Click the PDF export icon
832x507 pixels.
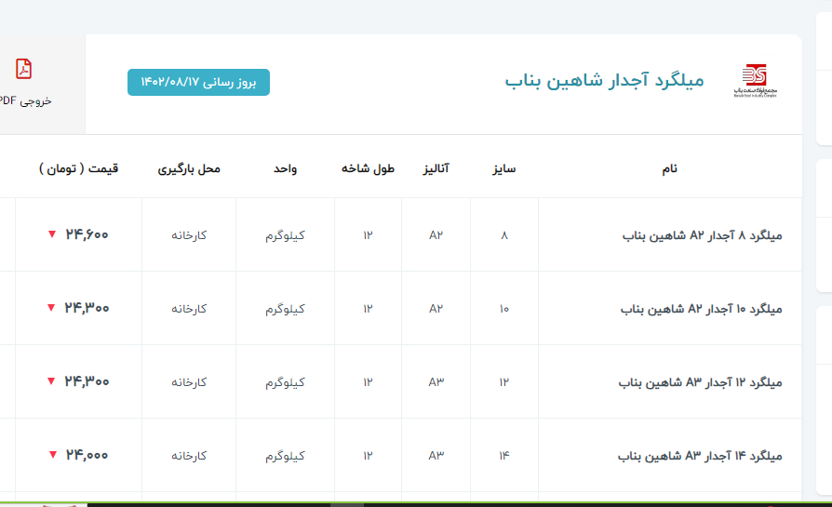[x=23, y=69]
